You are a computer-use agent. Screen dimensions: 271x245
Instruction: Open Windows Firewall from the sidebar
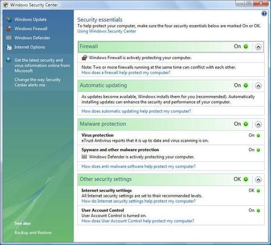(x=31, y=29)
